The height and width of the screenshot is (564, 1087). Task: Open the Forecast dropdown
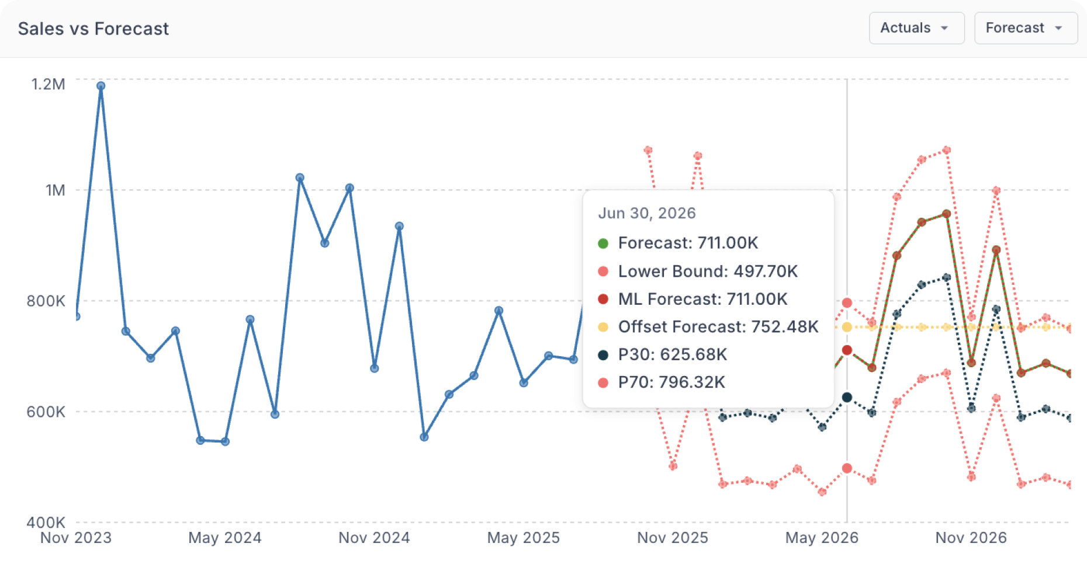click(x=1026, y=27)
